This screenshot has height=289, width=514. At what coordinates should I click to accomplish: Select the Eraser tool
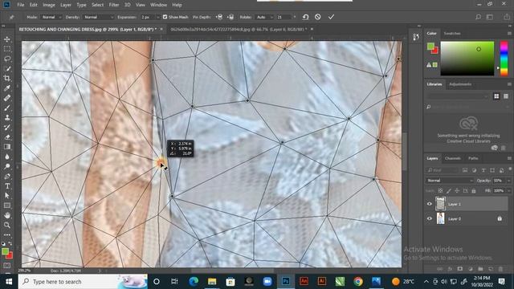(7, 137)
